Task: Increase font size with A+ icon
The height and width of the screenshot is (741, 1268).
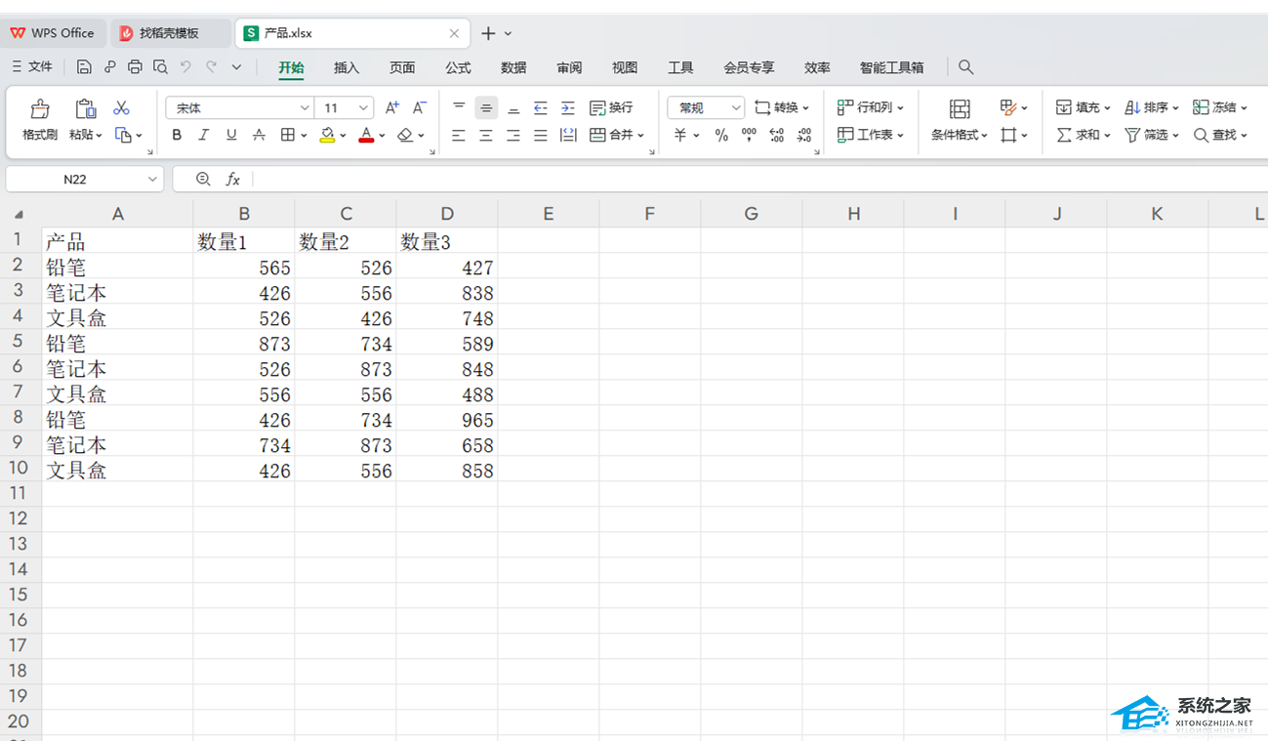Action: click(x=391, y=107)
